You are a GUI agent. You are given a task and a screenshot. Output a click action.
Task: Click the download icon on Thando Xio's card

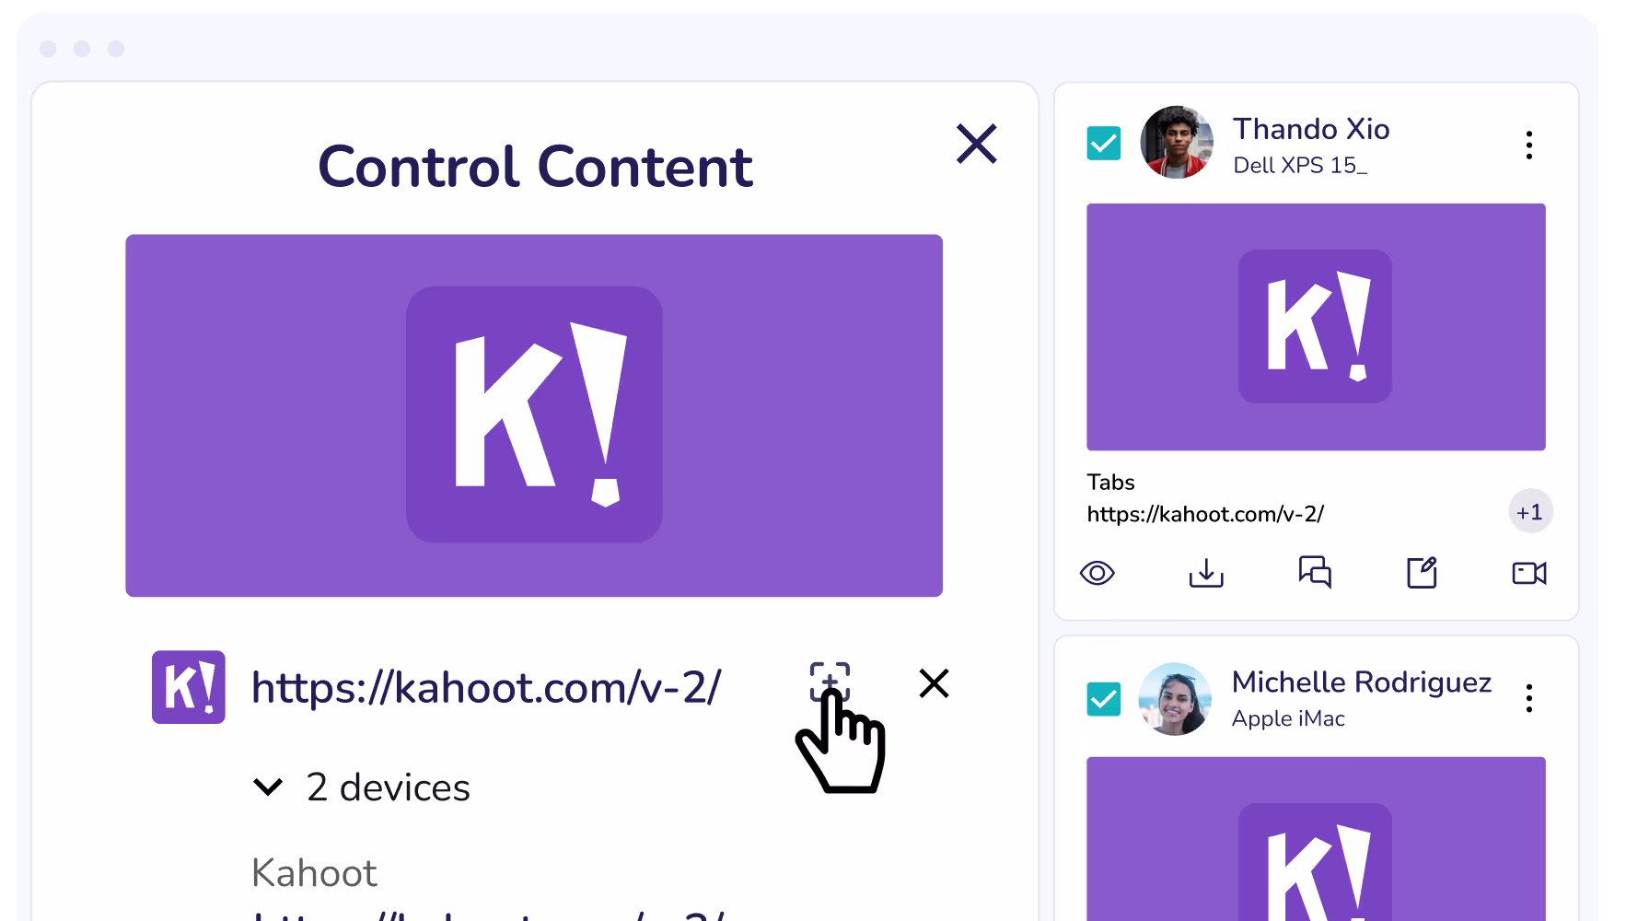[1206, 572]
